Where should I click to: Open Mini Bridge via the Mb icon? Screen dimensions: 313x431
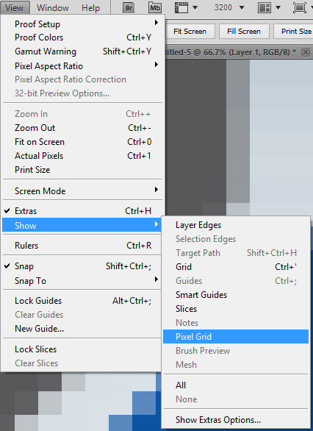[x=155, y=7]
